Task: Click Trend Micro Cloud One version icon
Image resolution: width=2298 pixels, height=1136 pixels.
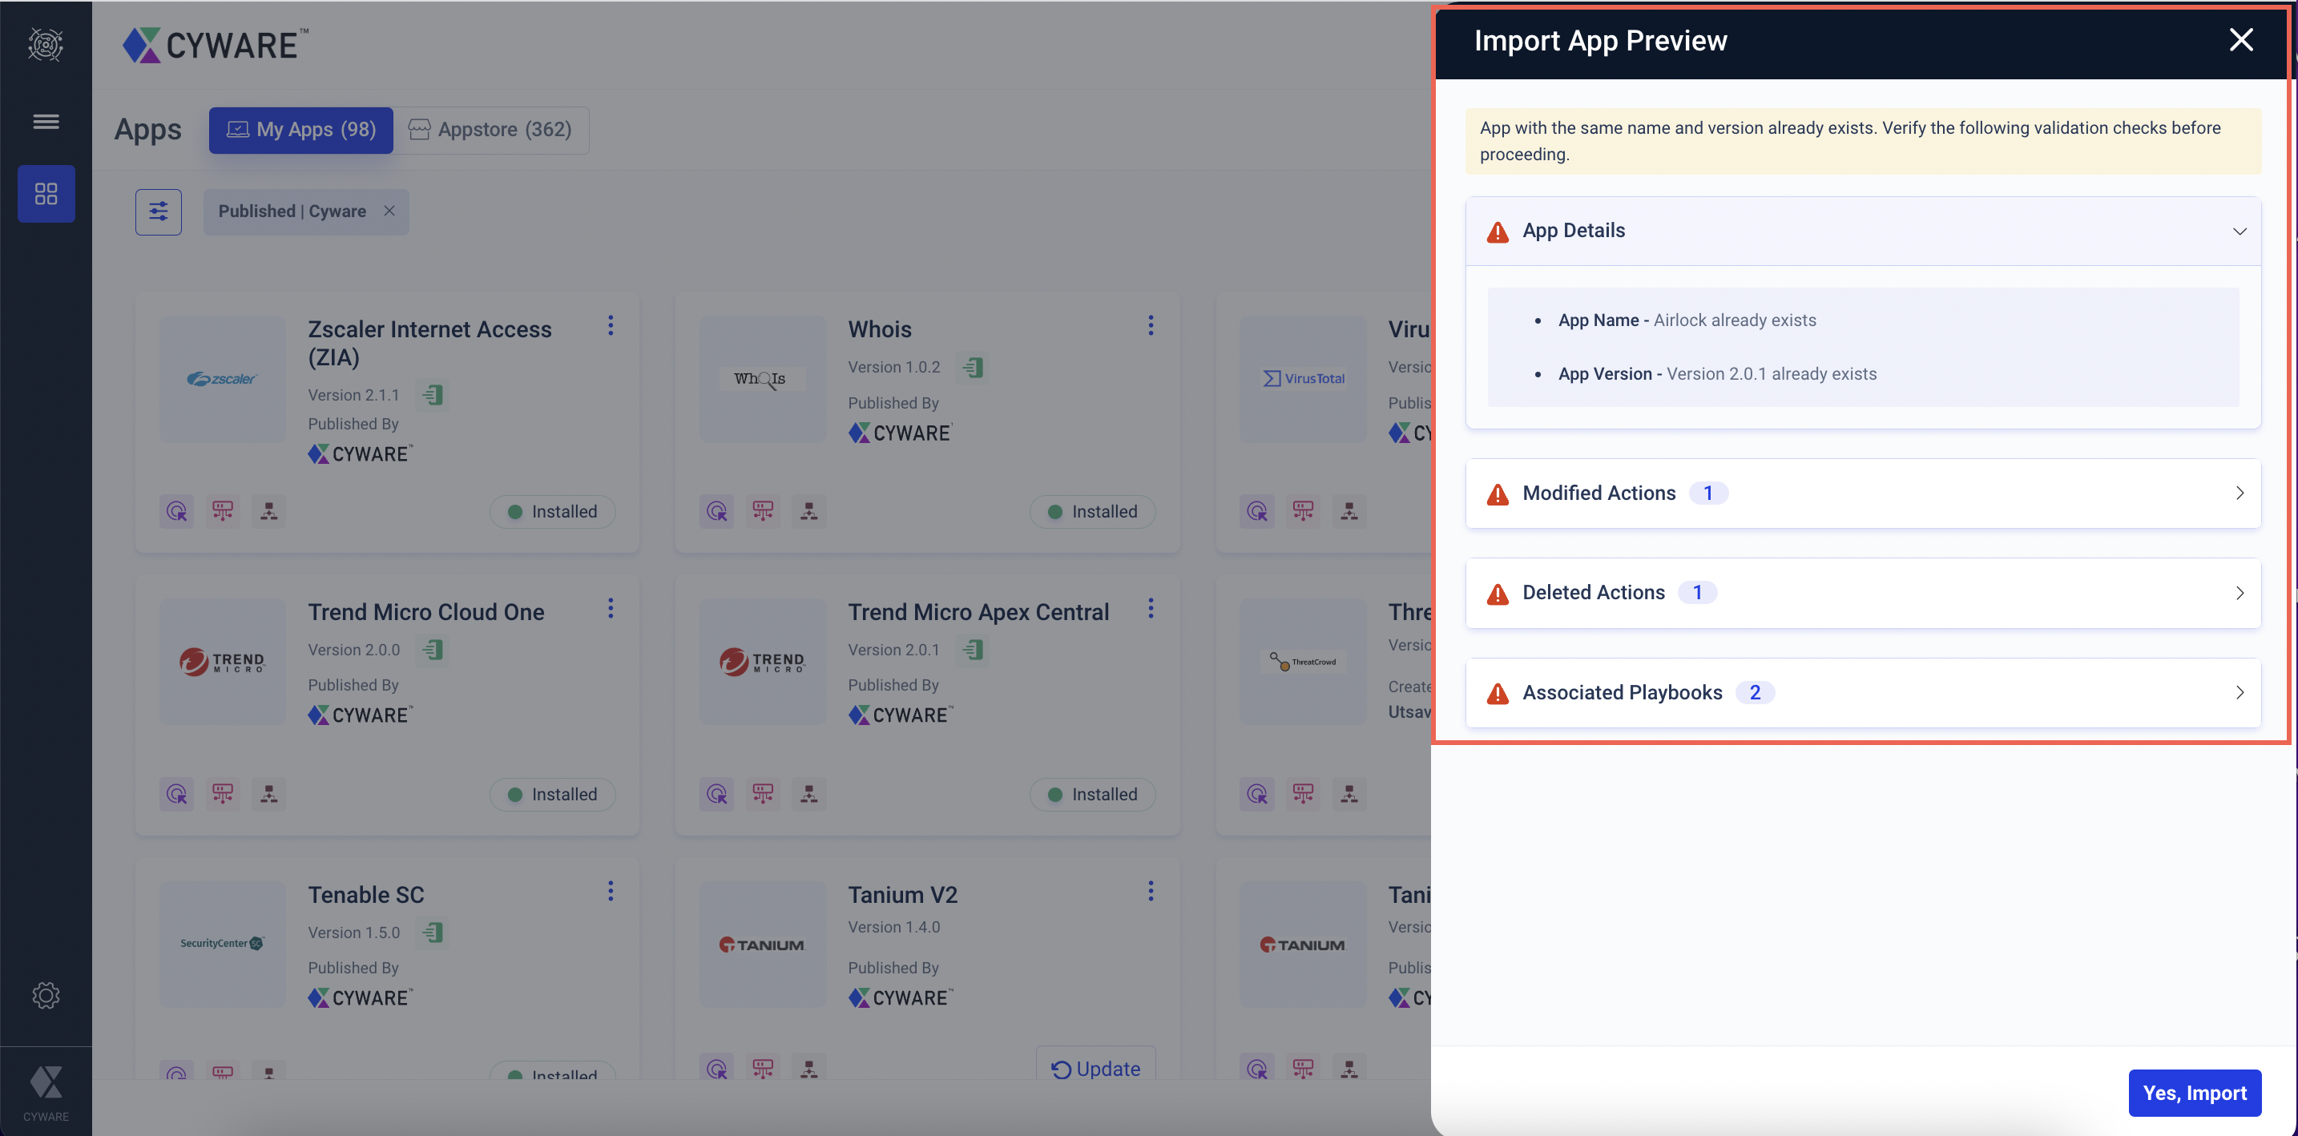Action: pos(433,649)
